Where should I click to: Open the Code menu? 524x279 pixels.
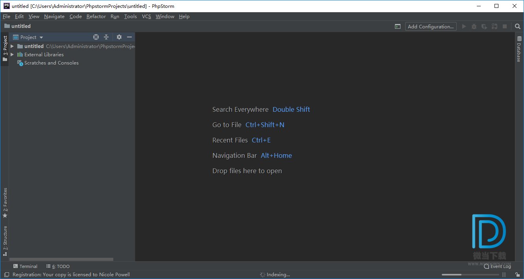[x=76, y=17]
